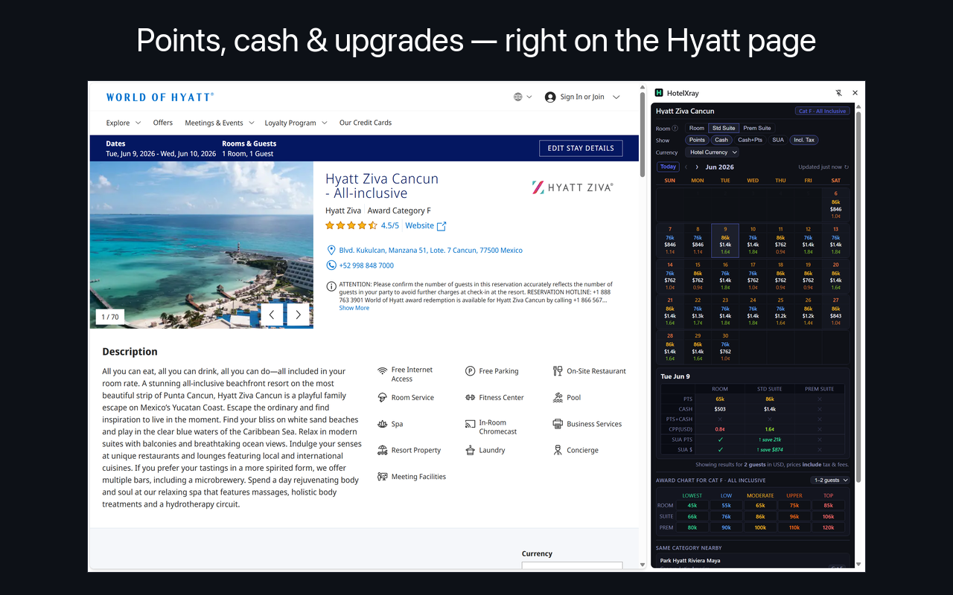Open Our Credit Cards menu item
Screen dimensions: 953x595
[x=366, y=123]
